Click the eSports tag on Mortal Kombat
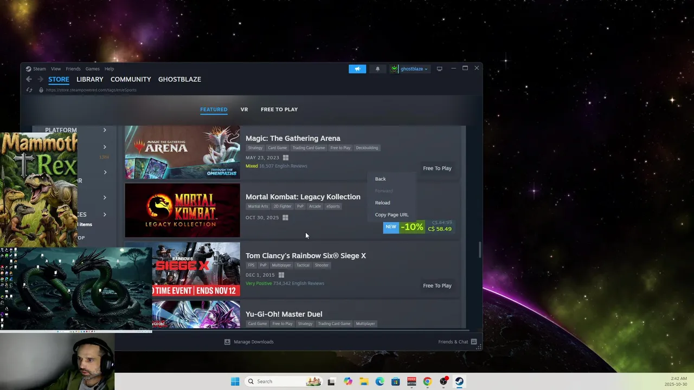 click(333, 206)
